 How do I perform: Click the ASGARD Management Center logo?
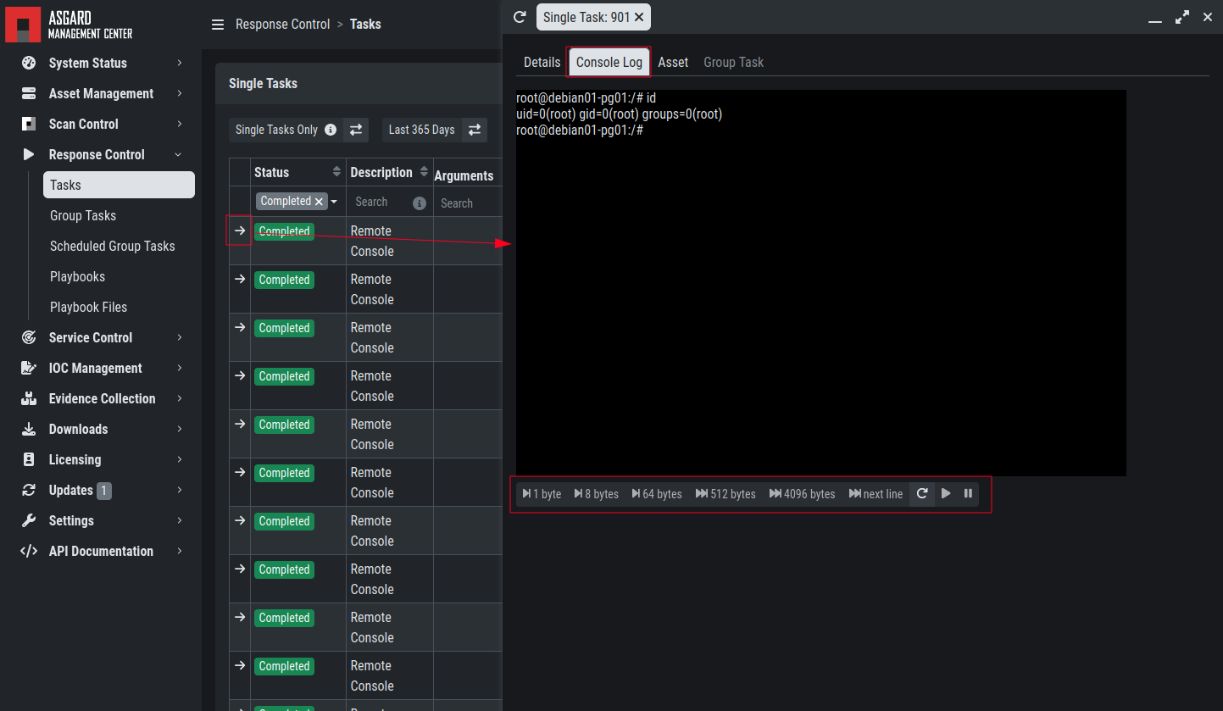click(69, 24)
